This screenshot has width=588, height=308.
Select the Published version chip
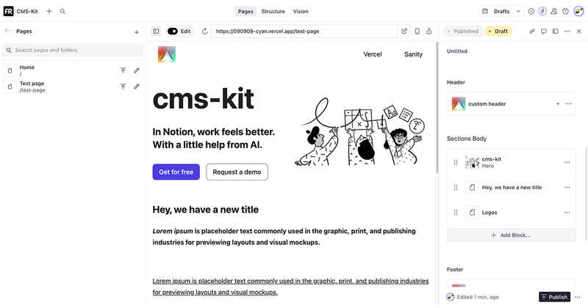click(463, 31)
